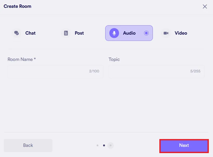Toggle the selected Audio radio button
Screen dimensions: 213x157
(x=146, y=33)
